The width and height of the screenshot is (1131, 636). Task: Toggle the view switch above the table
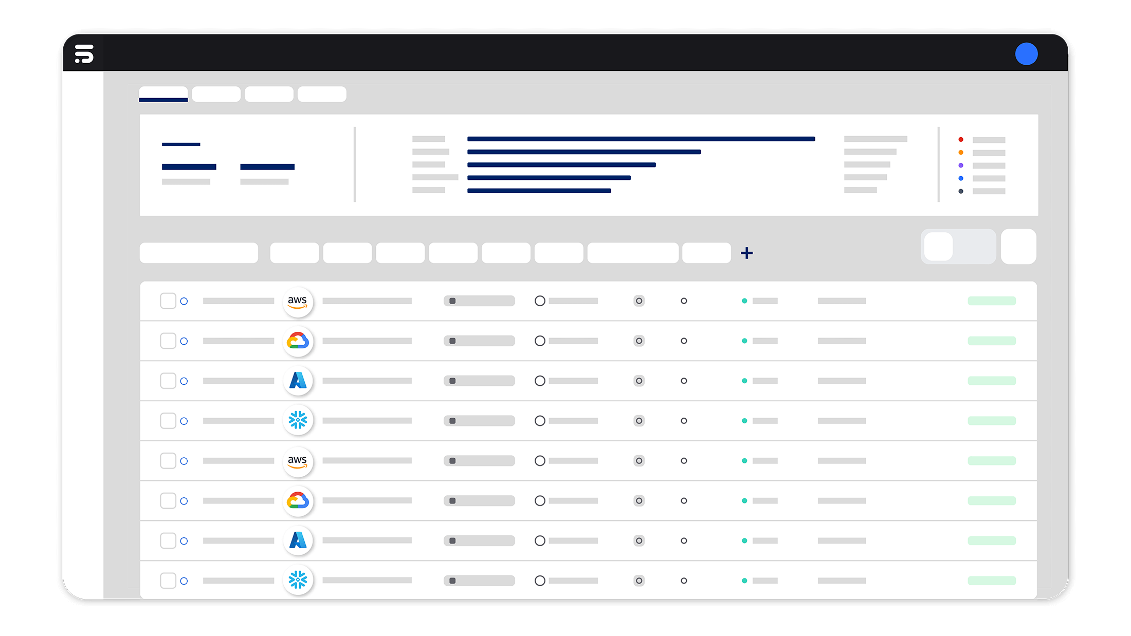coord(958,247)
